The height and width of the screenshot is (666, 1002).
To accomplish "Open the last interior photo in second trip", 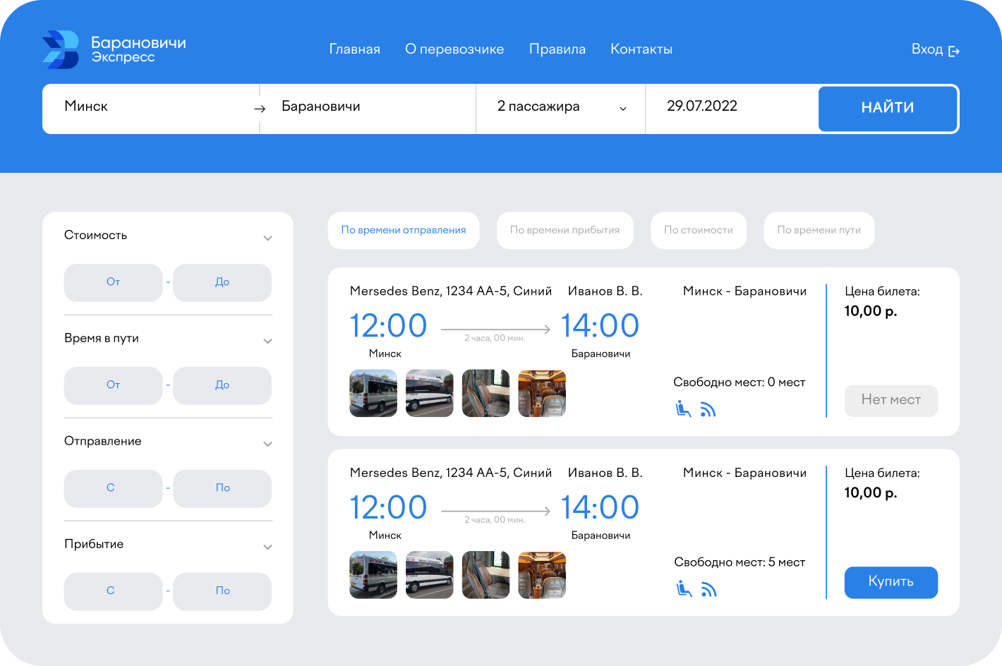I will click(x=542, y=575).
